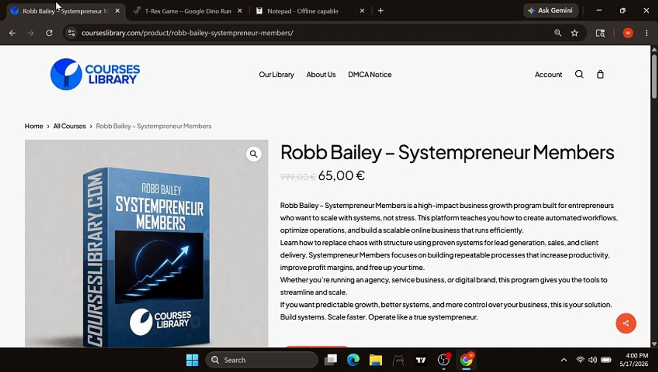Bookmark this page with star icon
This screenshot has width=658, height=372.
tap(575, 33)
